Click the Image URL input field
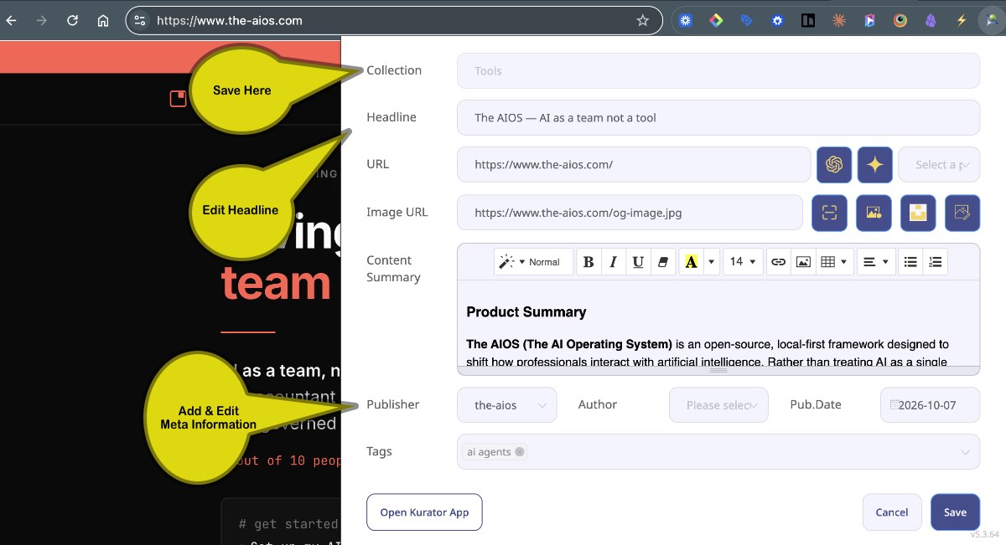 (x=630, y=213)
